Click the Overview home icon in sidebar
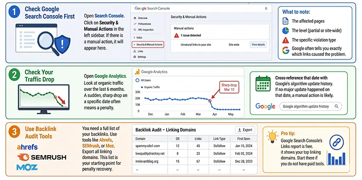This screenshot has height=180, width=362. 135,18
